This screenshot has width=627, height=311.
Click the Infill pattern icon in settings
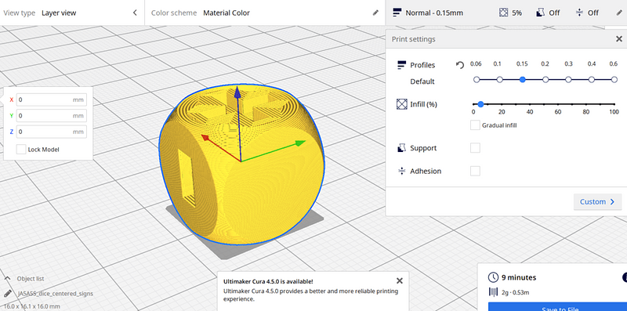(x=401, y=104)
